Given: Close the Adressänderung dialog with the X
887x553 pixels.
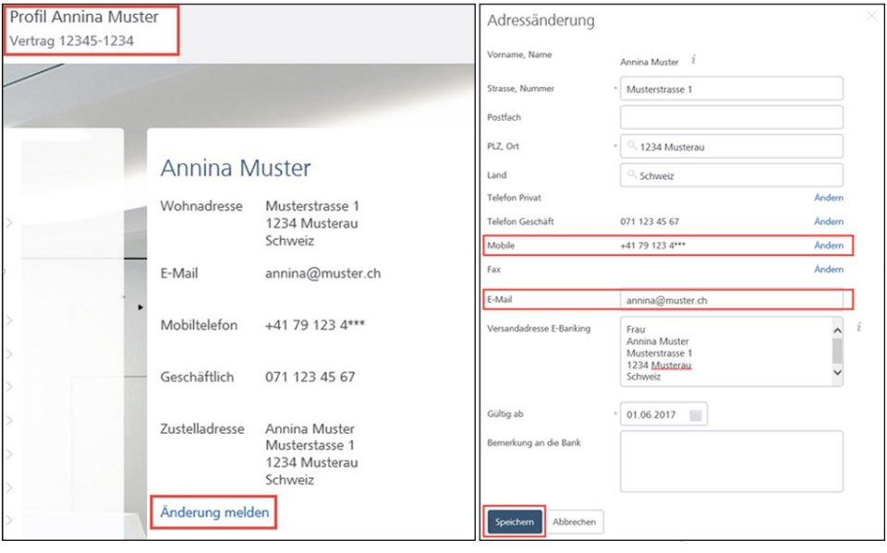Looking at the screenshot, I should [x=871, y=16].
